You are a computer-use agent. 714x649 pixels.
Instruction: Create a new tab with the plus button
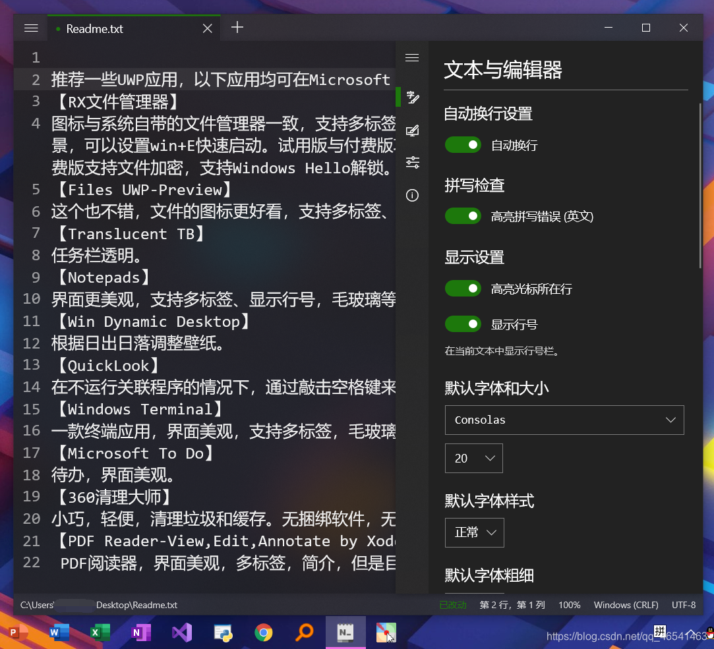[237, 28]
